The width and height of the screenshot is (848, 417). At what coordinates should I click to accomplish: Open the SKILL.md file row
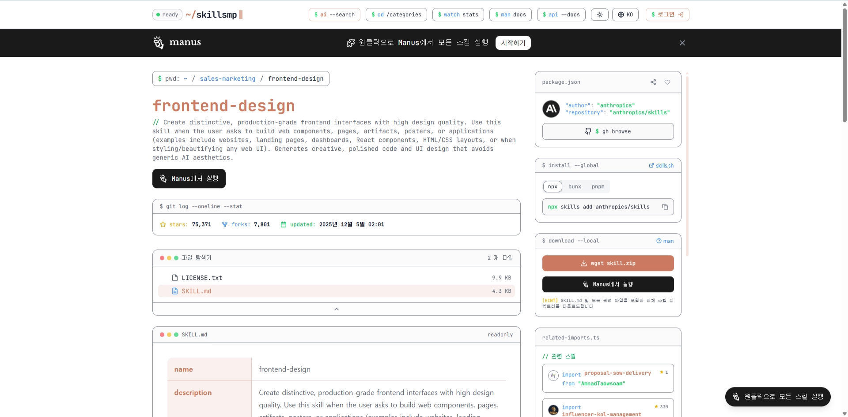(x=197, y=291)
